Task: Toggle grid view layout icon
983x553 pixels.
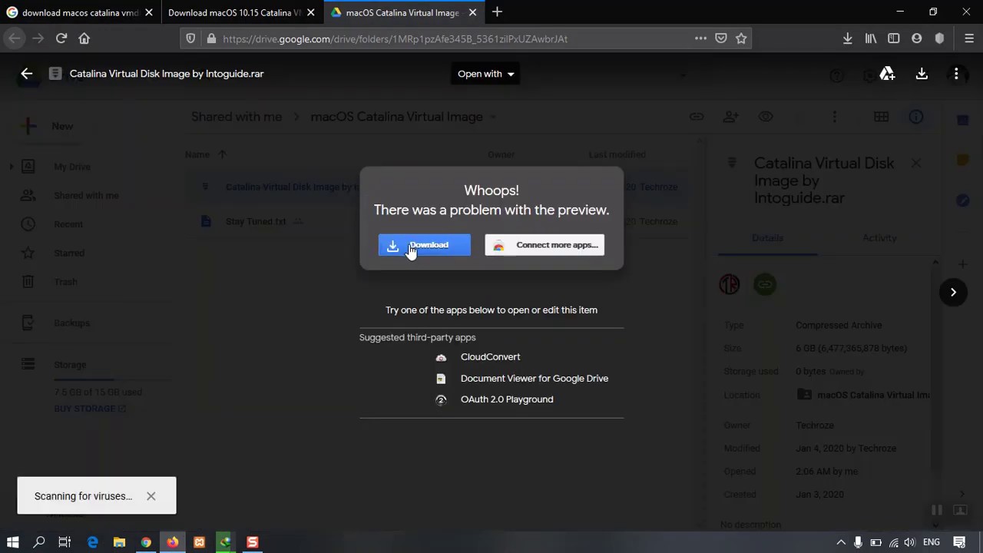Action: click(881, 117)
